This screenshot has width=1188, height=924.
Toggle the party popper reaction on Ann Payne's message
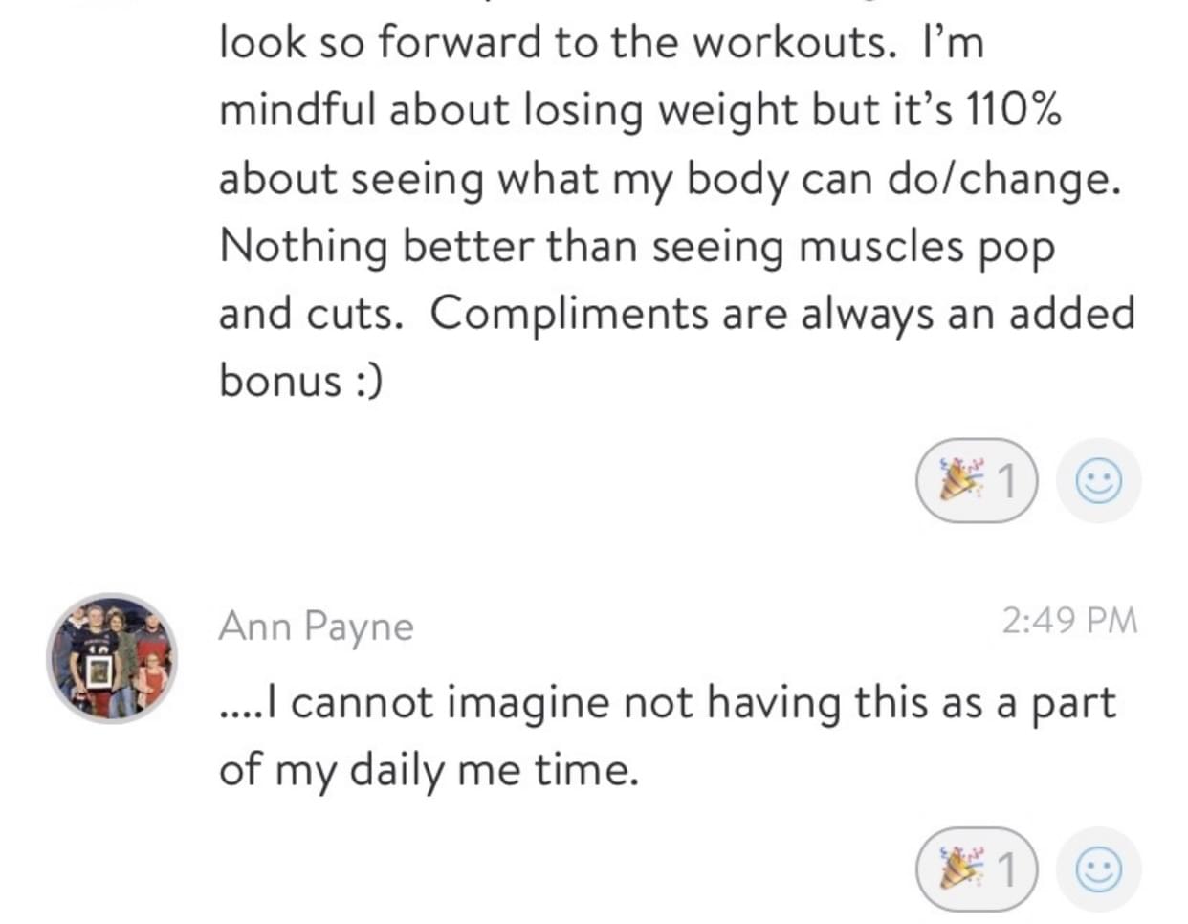click(976, 869)
